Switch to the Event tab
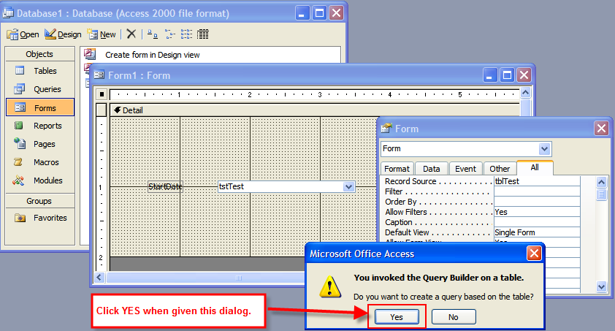This screenshot has height=331, width=615. coord(465,169)
